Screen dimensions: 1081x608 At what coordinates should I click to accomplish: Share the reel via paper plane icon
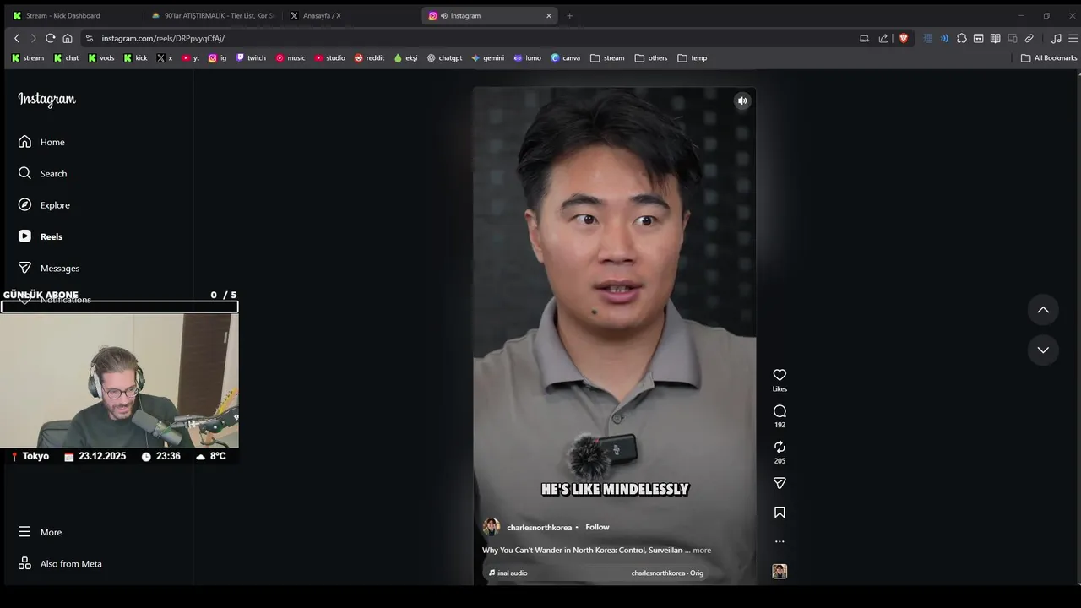point(780,483)
